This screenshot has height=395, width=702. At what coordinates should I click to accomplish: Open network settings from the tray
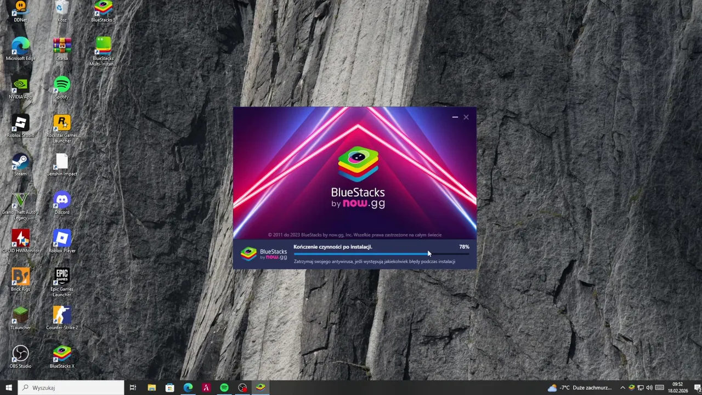640,388
